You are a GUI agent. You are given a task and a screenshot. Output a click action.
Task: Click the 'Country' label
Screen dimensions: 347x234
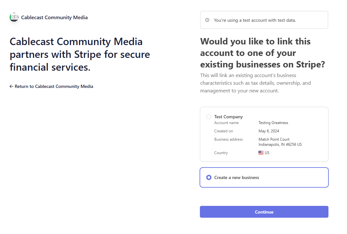(221, 153)
